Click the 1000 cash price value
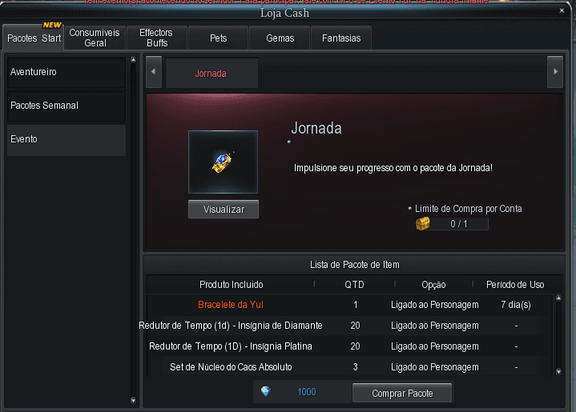Viewport: 576px width, 412px height. pyautogui.click(x=306, y=392)
